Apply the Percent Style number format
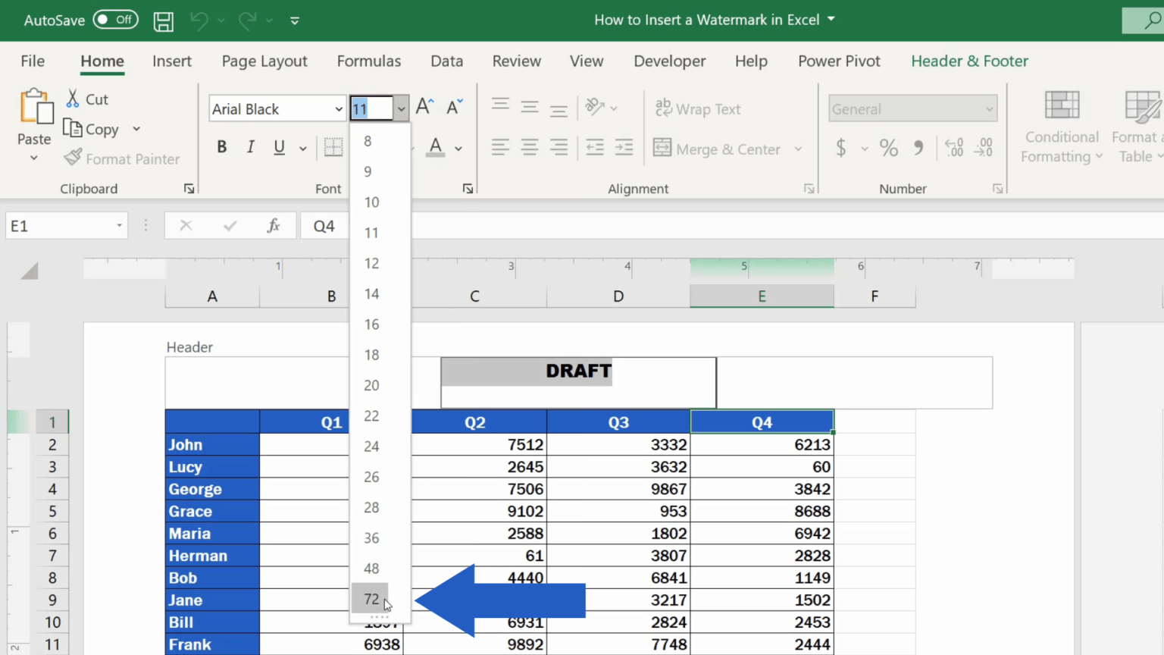Viewport: 1164px width, 655px height. click(888, 148)
